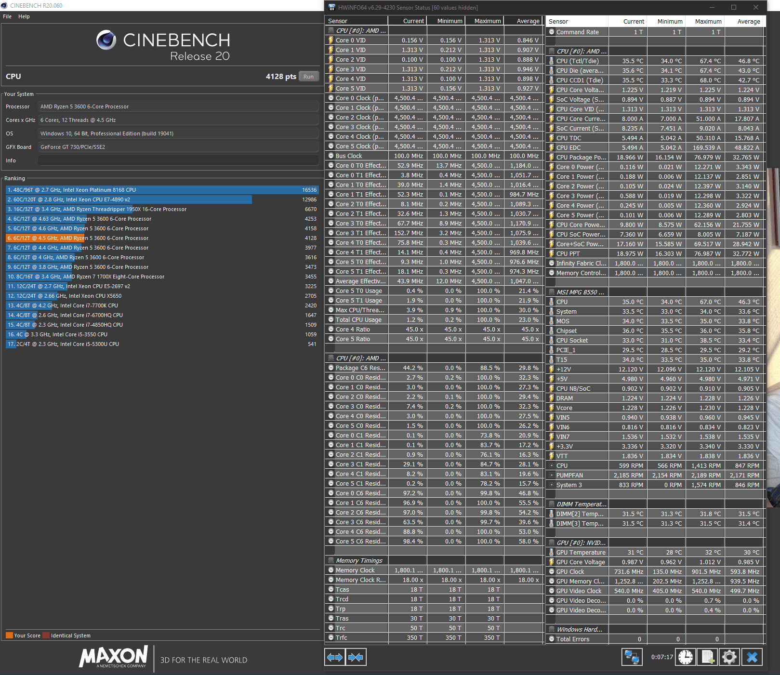Select the Total CPU Usage sensor row

tap(434, 320)
